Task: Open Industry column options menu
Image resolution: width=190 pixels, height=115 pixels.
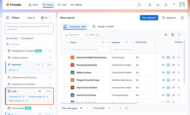Action: tap(132, 42)
